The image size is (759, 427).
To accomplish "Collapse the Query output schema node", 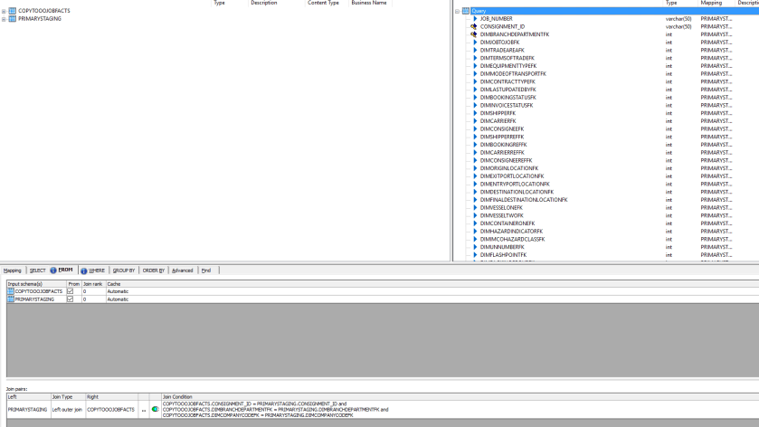I will pyautogui.click(x=458, y=11).
